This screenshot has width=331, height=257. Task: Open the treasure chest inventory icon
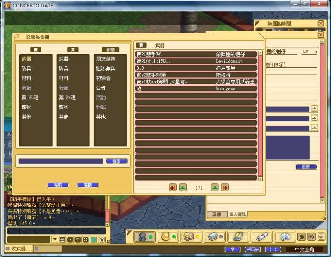[x=214, y=237]
